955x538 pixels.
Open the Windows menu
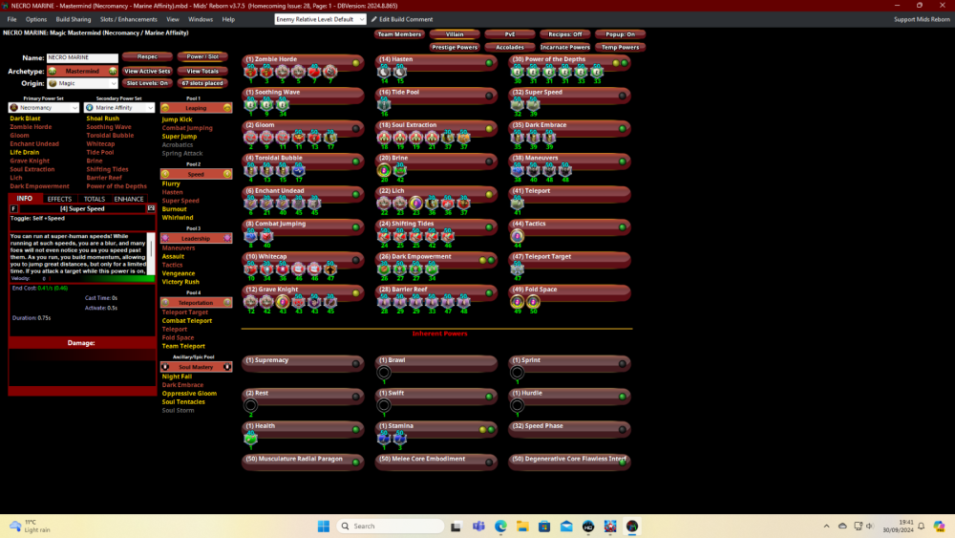pyautogui.click(x=201, y=19)
